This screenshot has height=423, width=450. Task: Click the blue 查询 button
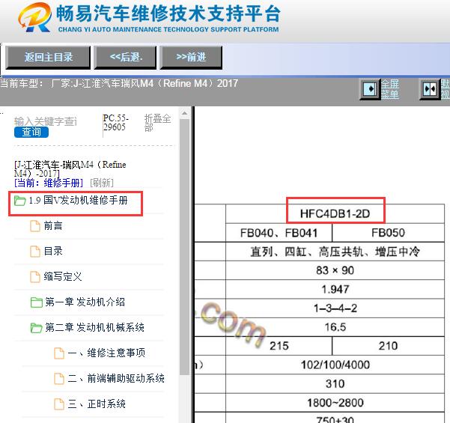31,132
